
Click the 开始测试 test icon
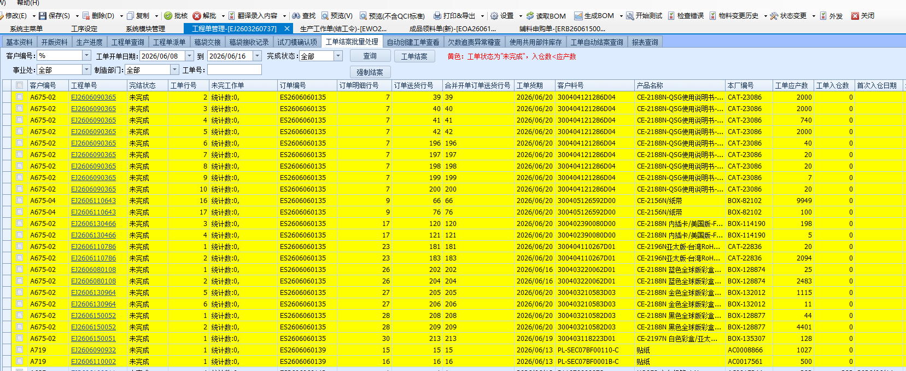[630, 16]
